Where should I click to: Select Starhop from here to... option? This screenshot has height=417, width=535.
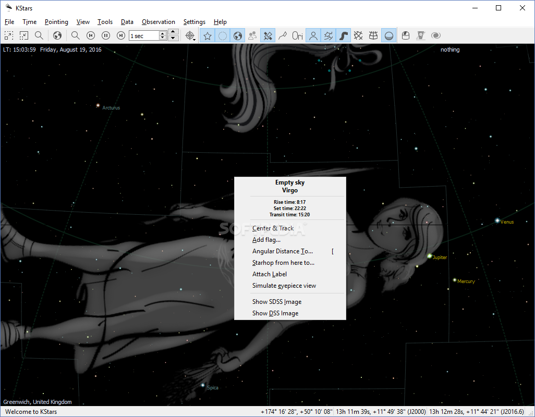[x=290, y=263]
